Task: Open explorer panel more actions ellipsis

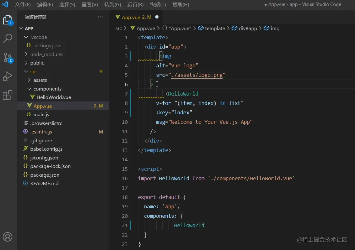Action: [x=100, y=17]
